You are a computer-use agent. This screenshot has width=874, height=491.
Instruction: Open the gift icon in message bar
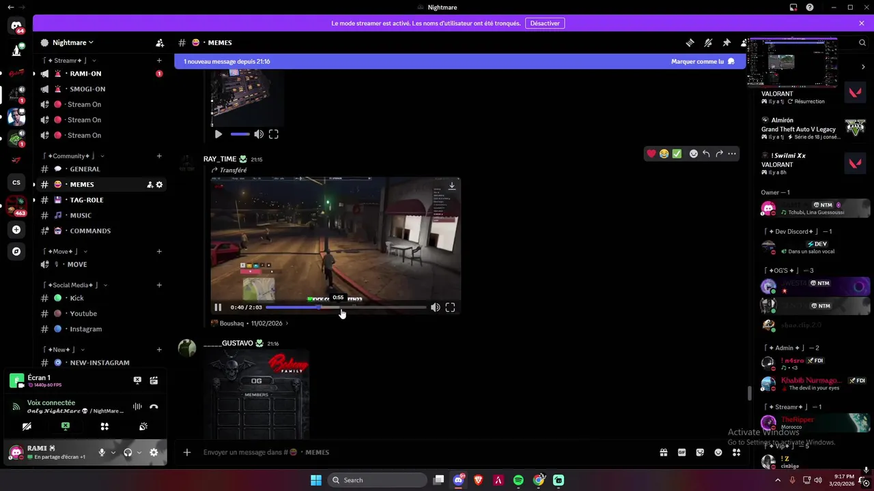pyautogui.click(x=663, y=452)
